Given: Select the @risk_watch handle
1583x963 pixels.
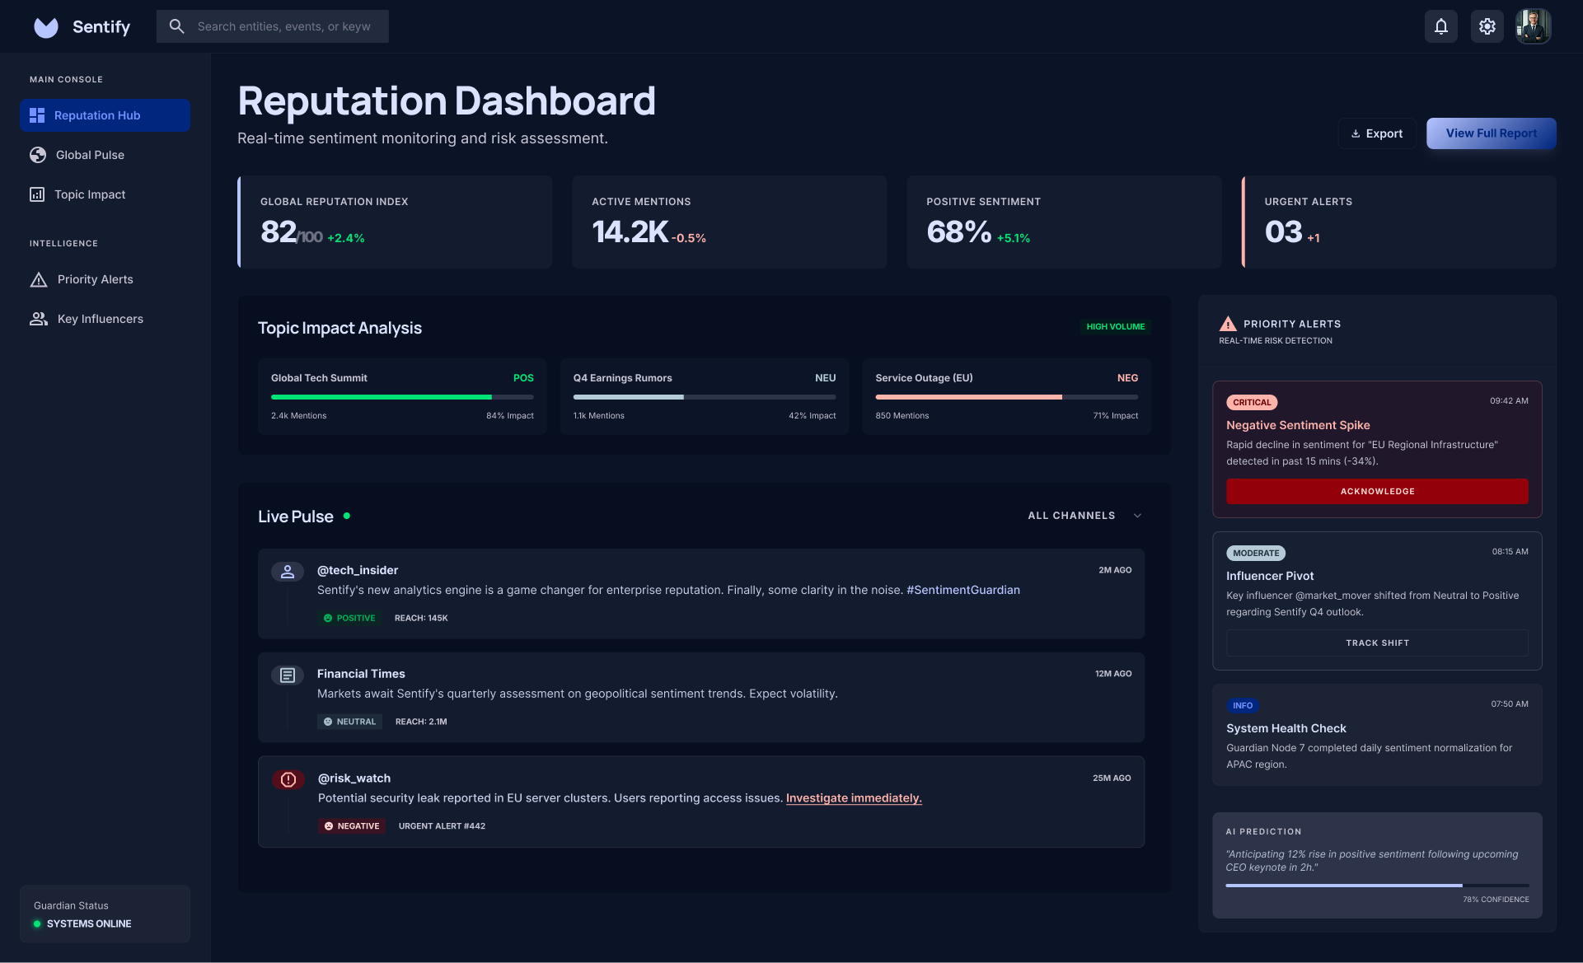Looking at the screenshot, I should point(354,778).
